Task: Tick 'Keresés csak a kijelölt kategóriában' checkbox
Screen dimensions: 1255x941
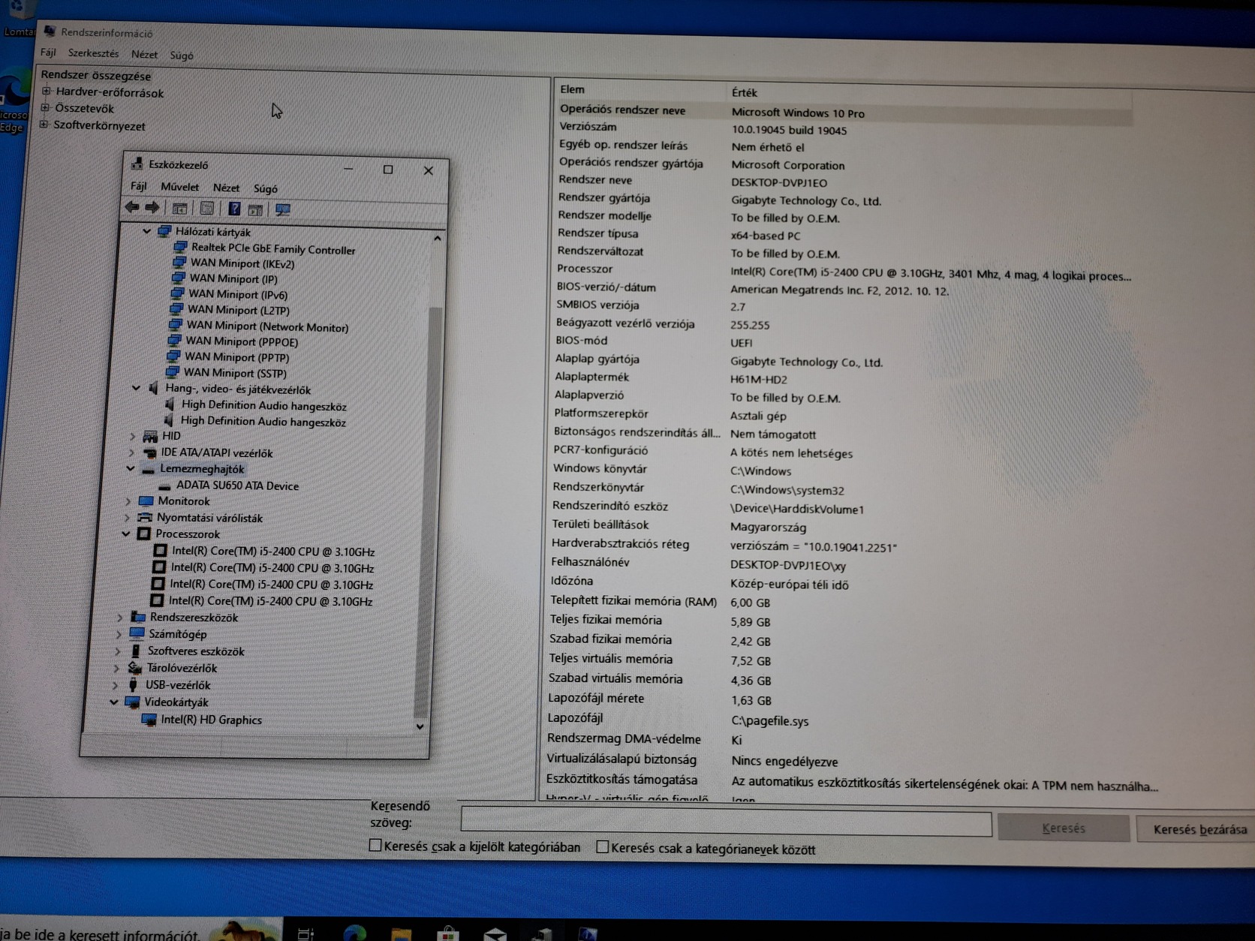Action: [x=375, y=845]
